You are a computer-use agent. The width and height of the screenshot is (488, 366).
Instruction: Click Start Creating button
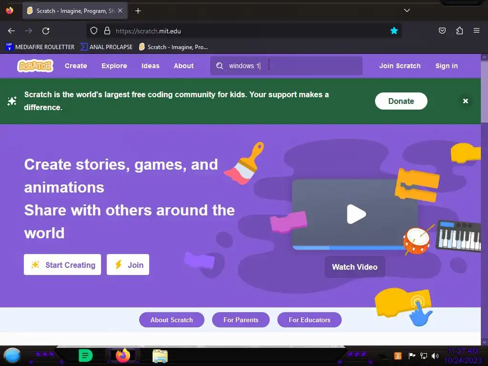pyautogui.click(x=62, y=264)
